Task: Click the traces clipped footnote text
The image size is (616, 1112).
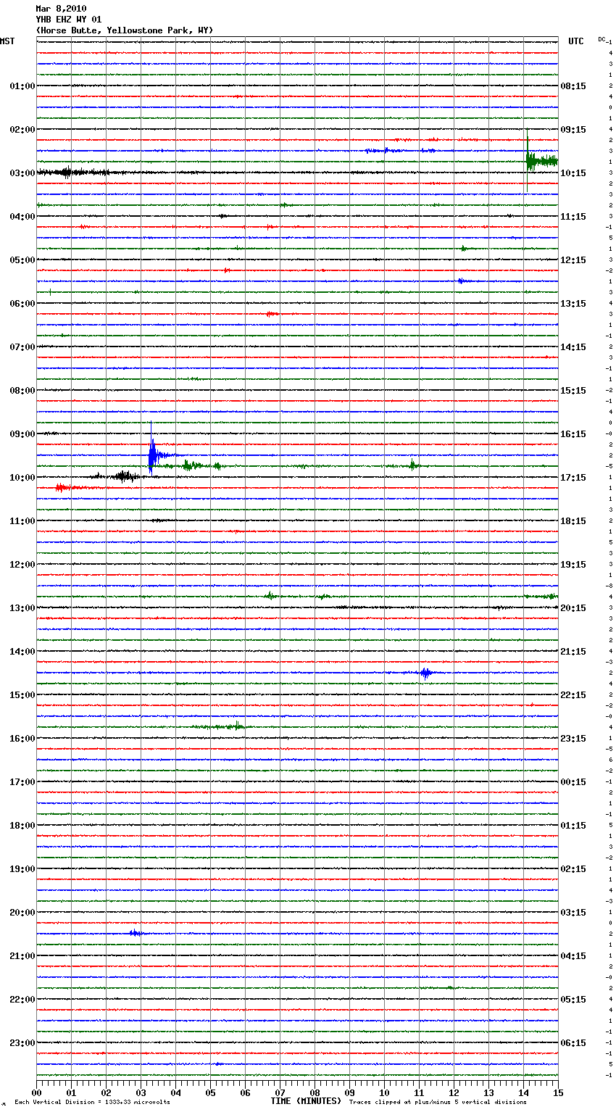Action: [438, 1102]
